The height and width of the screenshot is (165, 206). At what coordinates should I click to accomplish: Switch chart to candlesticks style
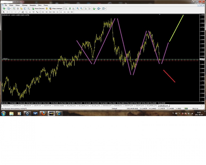point(70,9)
